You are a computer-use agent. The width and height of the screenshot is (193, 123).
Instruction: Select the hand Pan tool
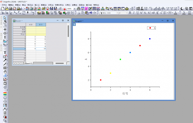(5, 72)
